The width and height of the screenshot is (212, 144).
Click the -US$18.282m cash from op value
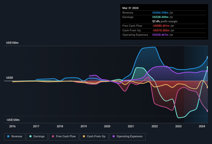(x=161, y=30)
